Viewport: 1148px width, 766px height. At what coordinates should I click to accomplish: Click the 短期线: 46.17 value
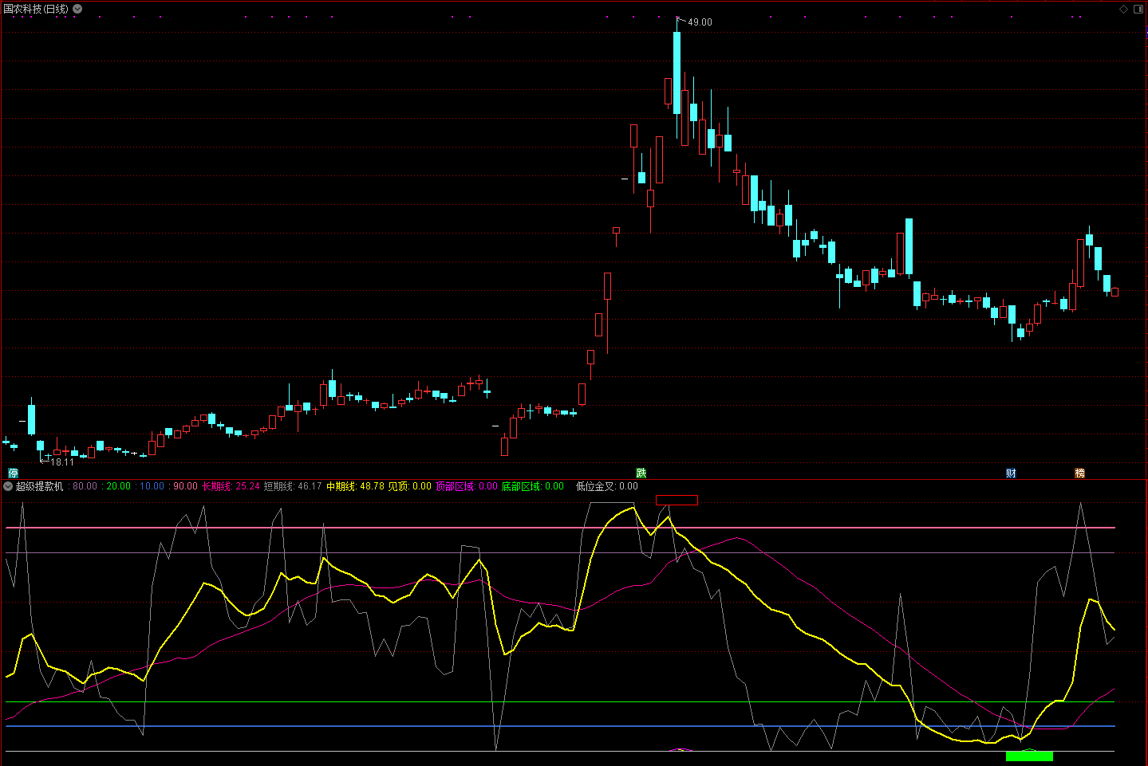(x=293, y=486)
